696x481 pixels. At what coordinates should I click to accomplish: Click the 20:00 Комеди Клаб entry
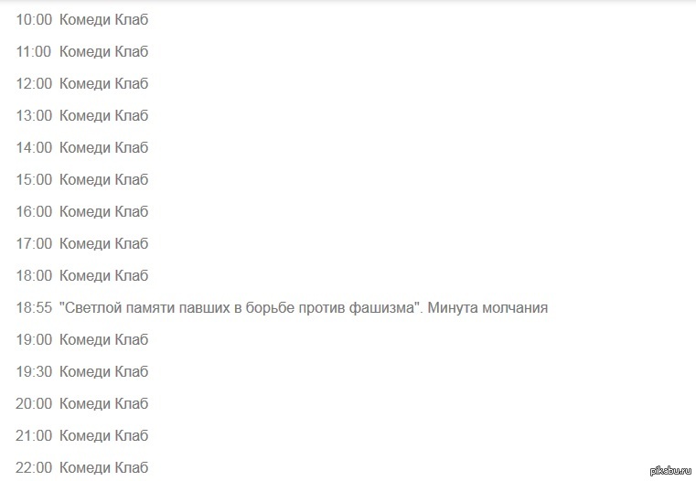pyautogui.click(x=82, y=403)
